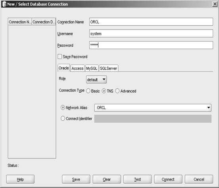This screenshot has height=188, width=219.
Task: Open the Role dropdown showing default
Action: [96, 80]
